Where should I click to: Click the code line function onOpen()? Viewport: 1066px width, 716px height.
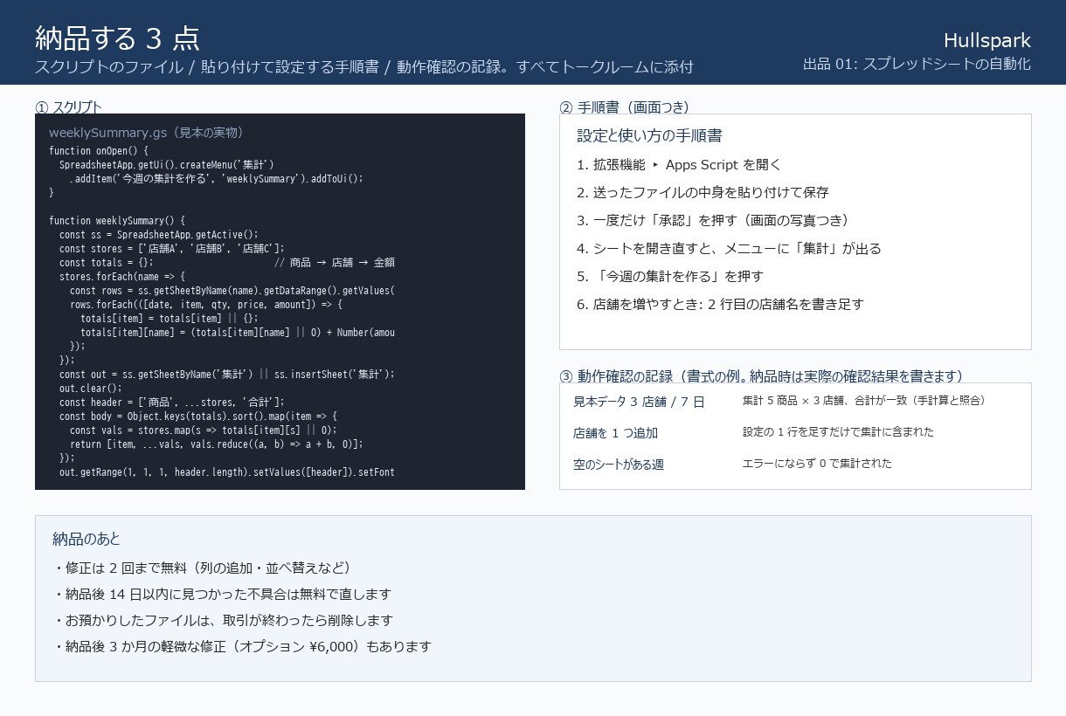[x=99, y=150]
